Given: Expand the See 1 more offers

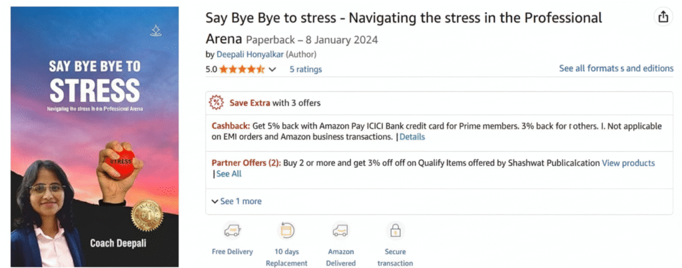Looking at the screenshot, I should (x=236, y=201).
